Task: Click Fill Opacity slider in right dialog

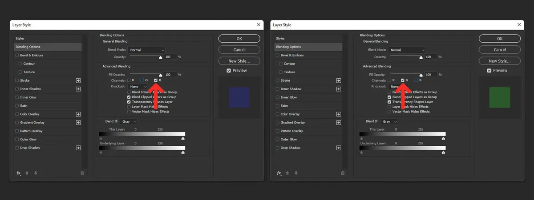Action: (406, 75)
